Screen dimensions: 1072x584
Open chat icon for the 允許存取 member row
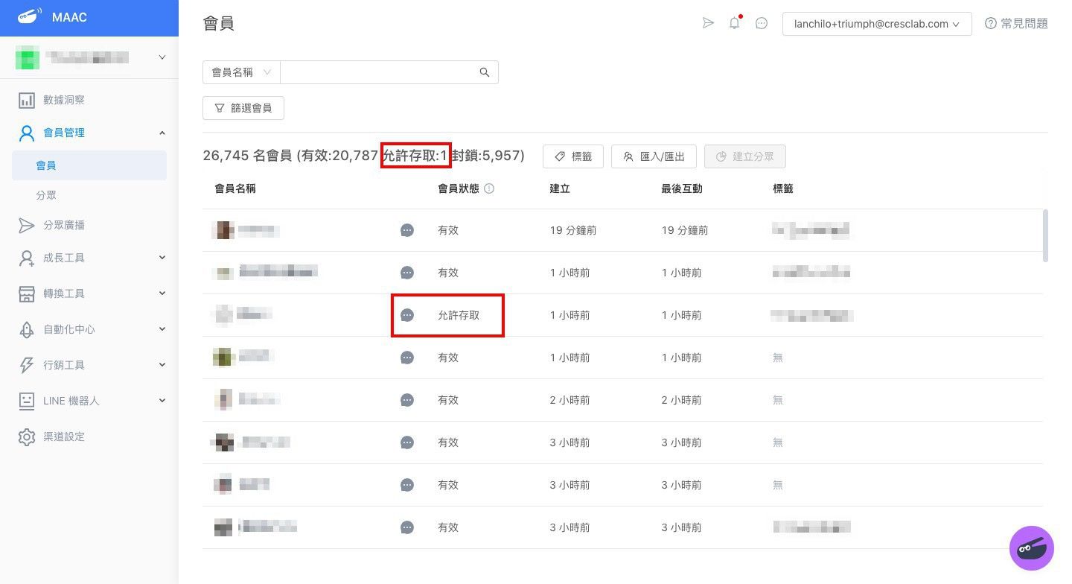coord(407,315)
